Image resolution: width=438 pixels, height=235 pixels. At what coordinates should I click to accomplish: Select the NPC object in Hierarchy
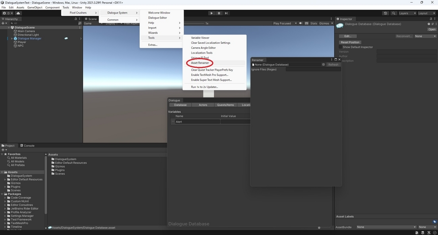[20, 46]
